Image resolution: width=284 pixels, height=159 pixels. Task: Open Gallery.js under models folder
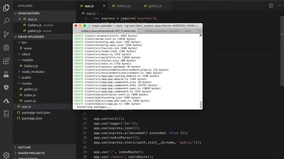(31, 66)
